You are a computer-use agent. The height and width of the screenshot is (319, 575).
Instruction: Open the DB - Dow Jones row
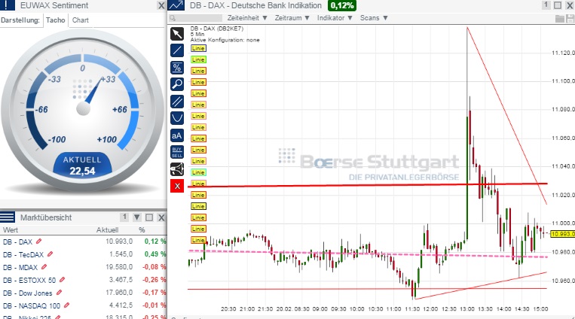tap(83, 293)
